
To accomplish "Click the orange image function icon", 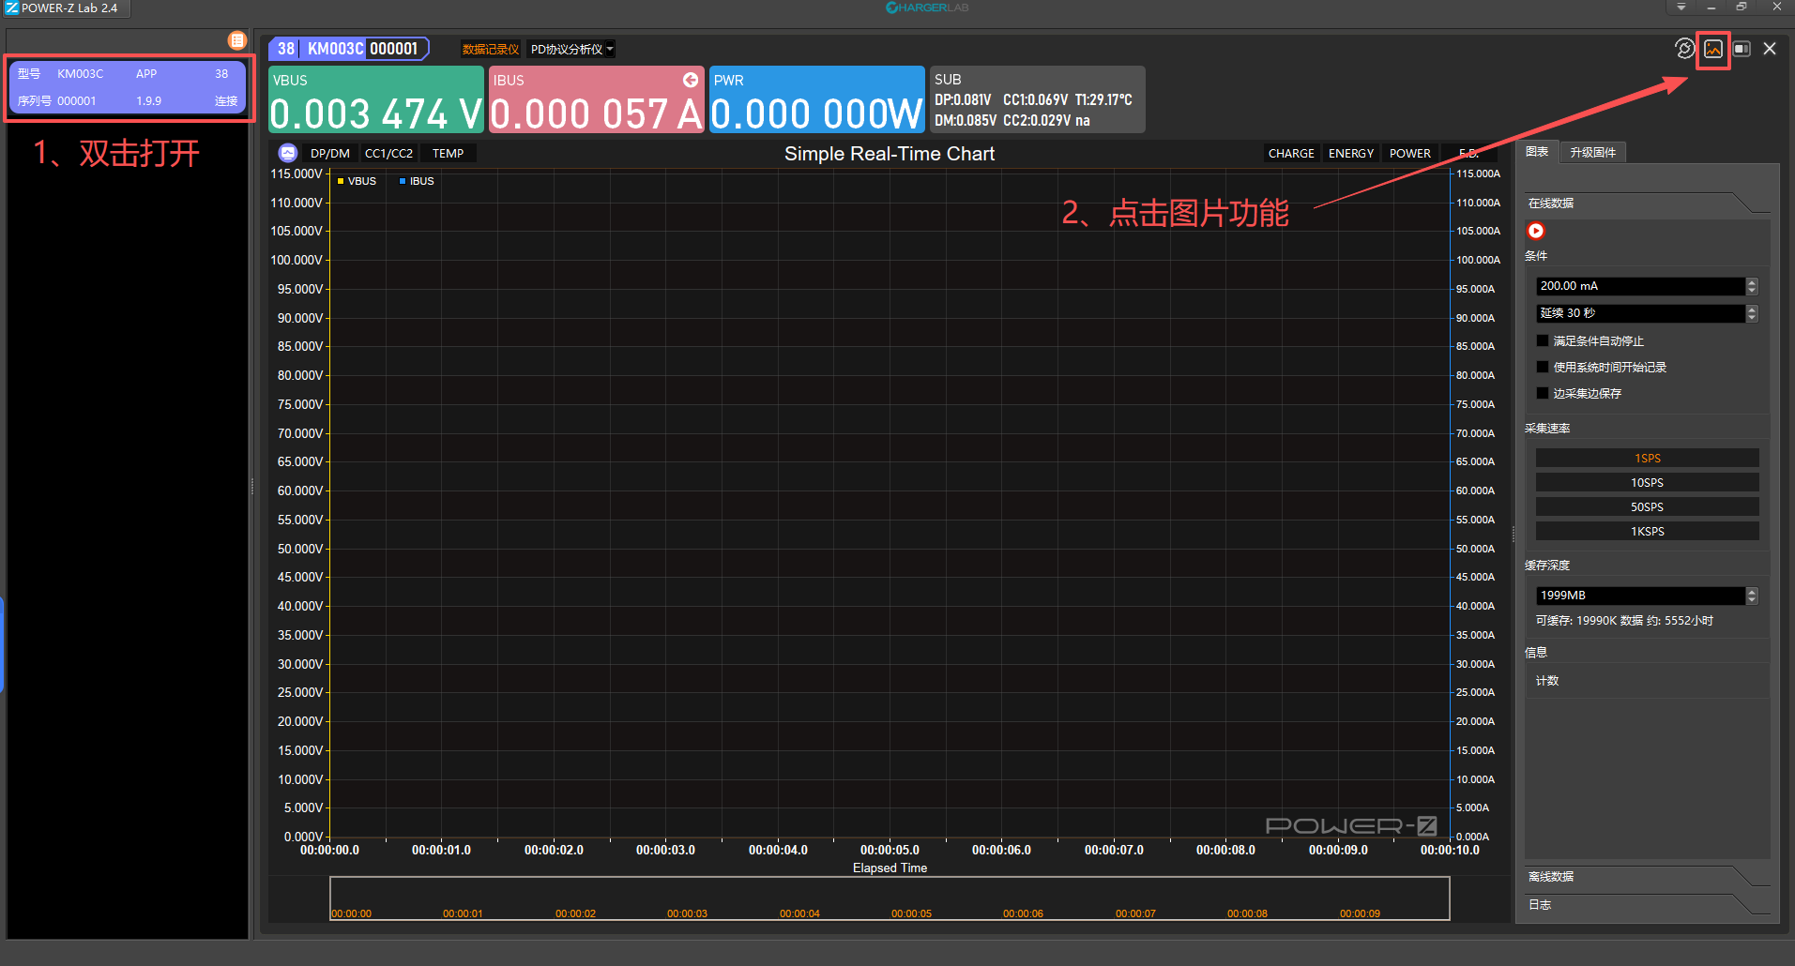I will tap(1712, 49).
